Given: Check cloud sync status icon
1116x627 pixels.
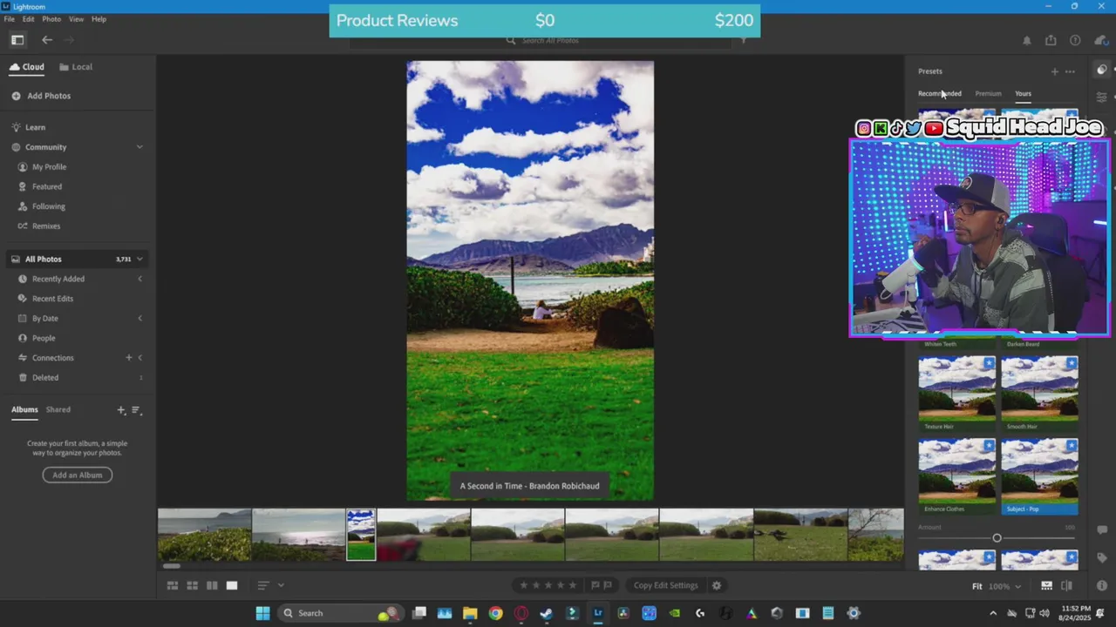Looking at the screenshot, I should pyautogui.click(x=1101, y=40).
